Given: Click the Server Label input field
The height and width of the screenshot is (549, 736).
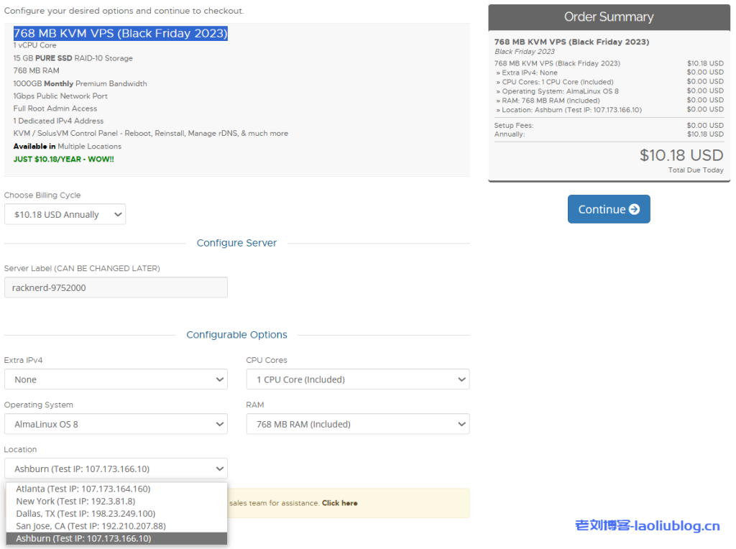Looking at the screenshot, I should [x=116, y=287].
